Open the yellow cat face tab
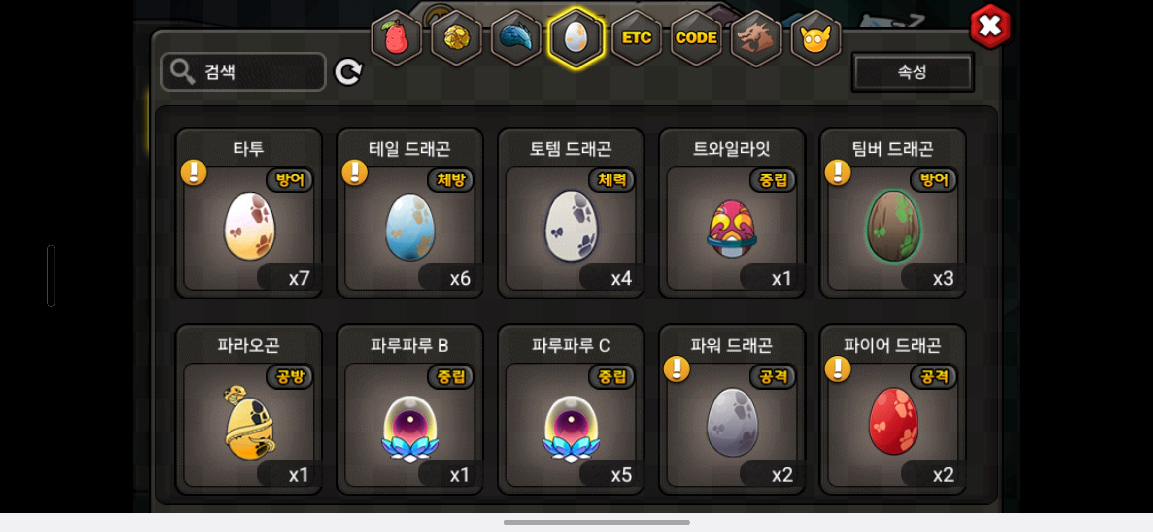The width and height of the screenshot is (1153, 532). click(x=815, y=38)
